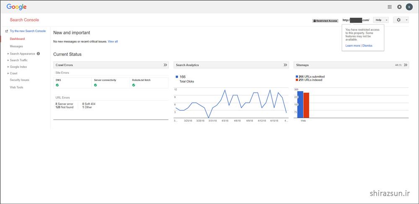Open the property URL selector

point(356,20)
